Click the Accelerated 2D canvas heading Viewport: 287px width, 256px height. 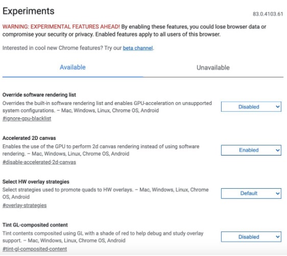pyautogui.click(x=29, y=138)
